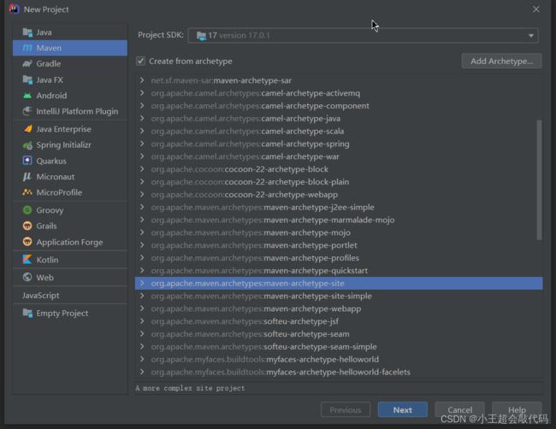Select camel-archetype-spring row

(x=339, y=144)
